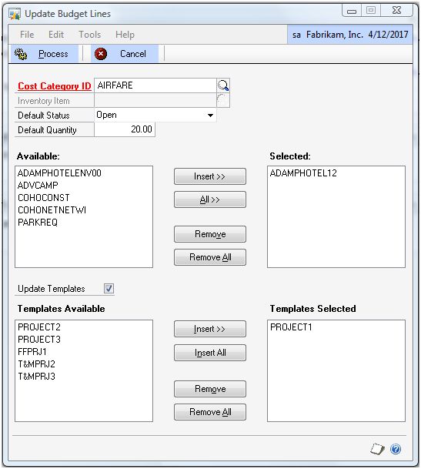Select ADAMPHOTELENV00 in Available list
This screenshot has height=469, width=421.
coord(59,173)
